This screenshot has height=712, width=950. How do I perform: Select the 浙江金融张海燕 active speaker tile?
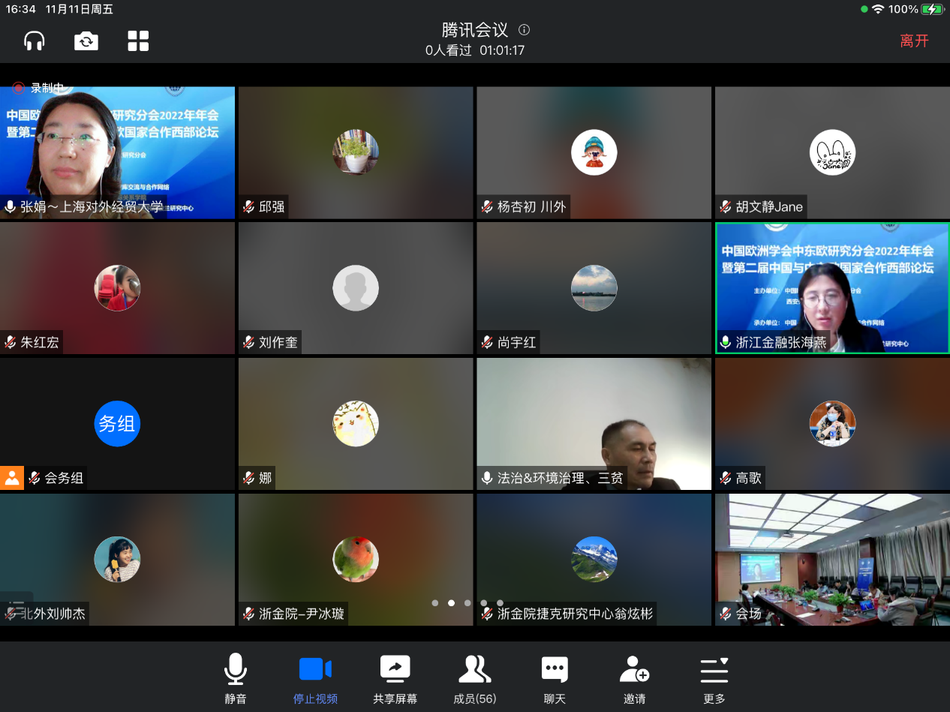pos(831,287)
